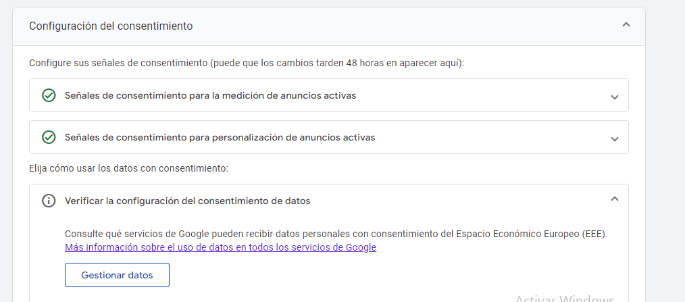Click the 48 horas note in instructions

click(365, 63)
